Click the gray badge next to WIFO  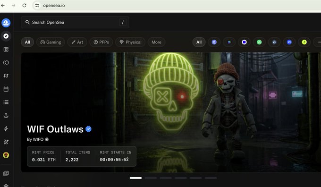tap(47, 139)
